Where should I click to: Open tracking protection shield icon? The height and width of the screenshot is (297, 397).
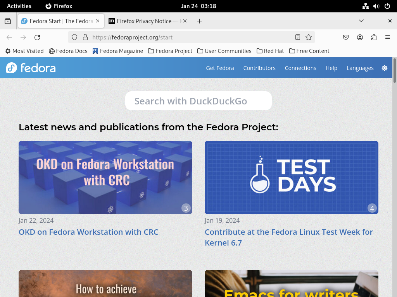74,38
